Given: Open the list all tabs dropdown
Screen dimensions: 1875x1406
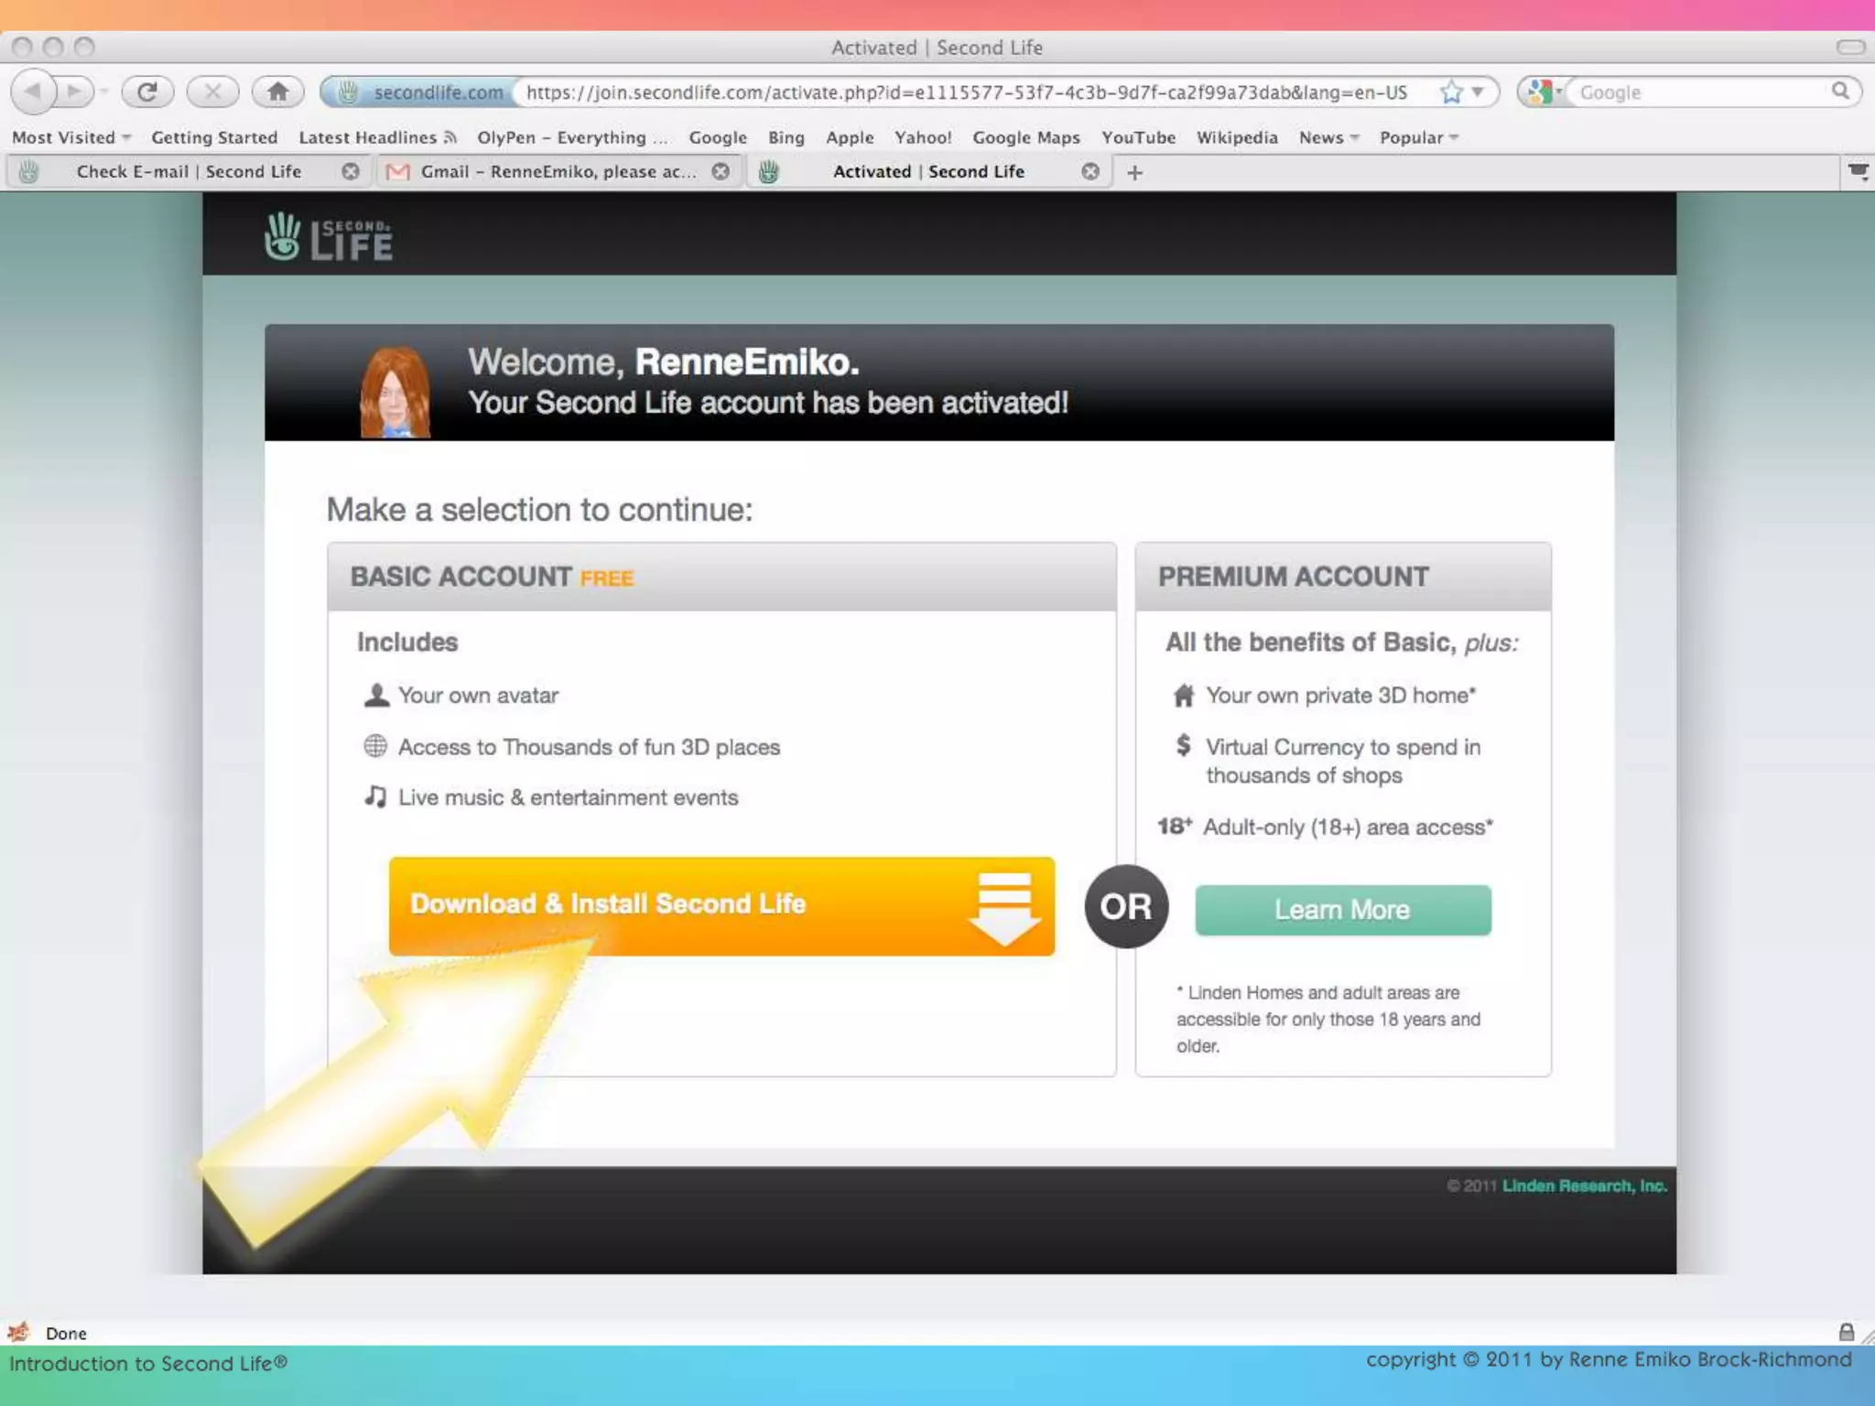Looking at the screenshot, I should pyautogui.click(x=1858, y=171).
